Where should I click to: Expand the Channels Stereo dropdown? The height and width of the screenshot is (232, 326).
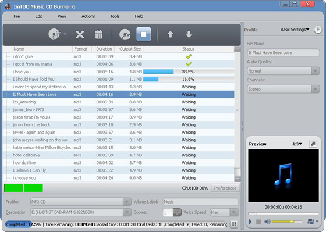coord(316,89)
